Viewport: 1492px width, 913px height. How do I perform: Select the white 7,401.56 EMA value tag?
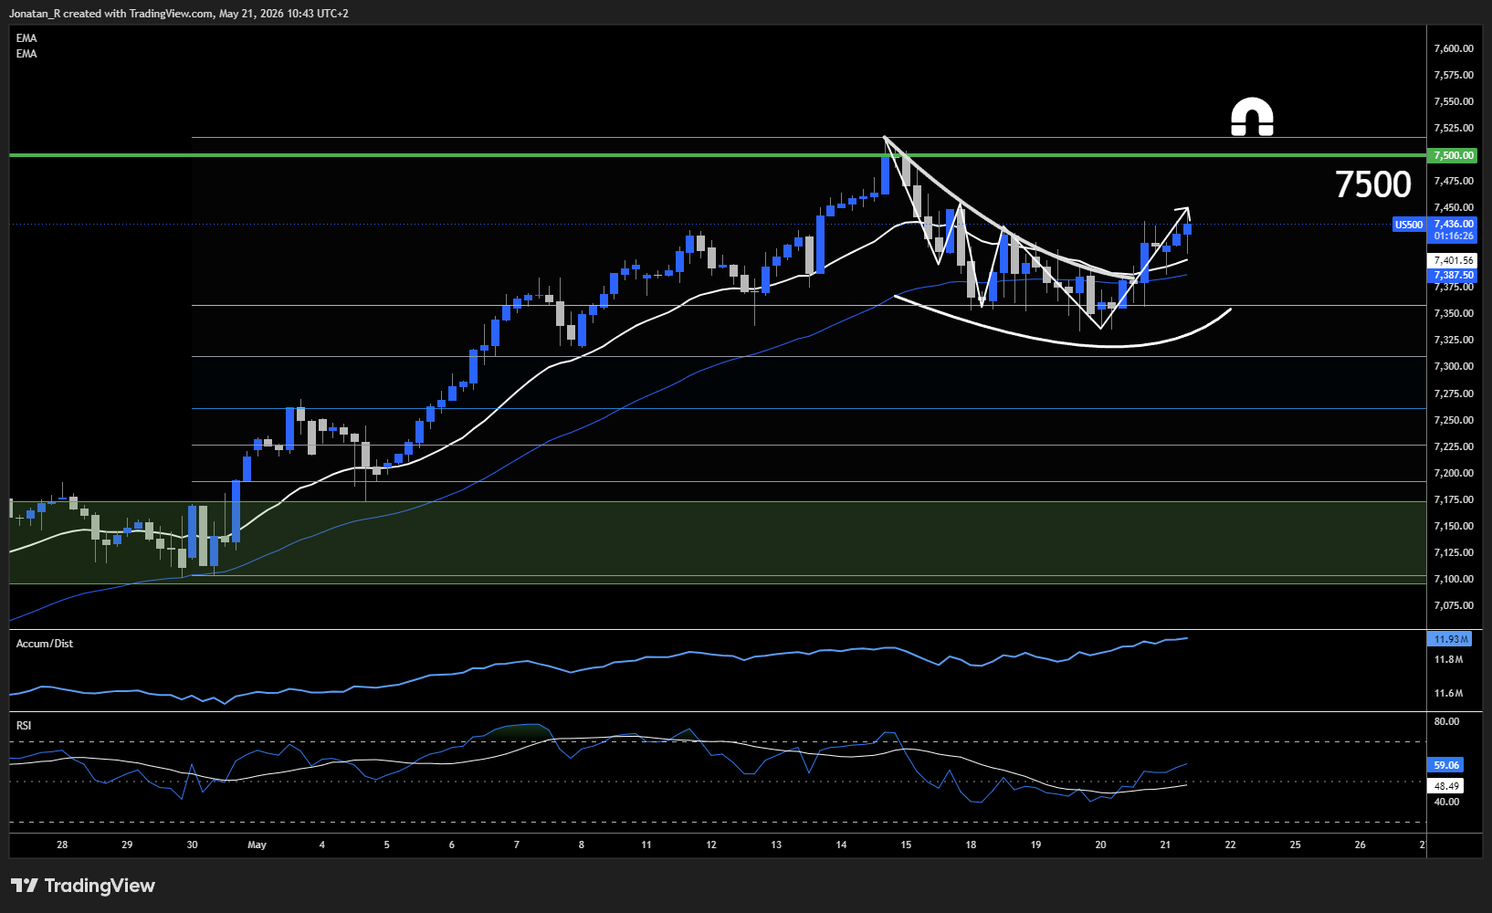coord(1453,260)
